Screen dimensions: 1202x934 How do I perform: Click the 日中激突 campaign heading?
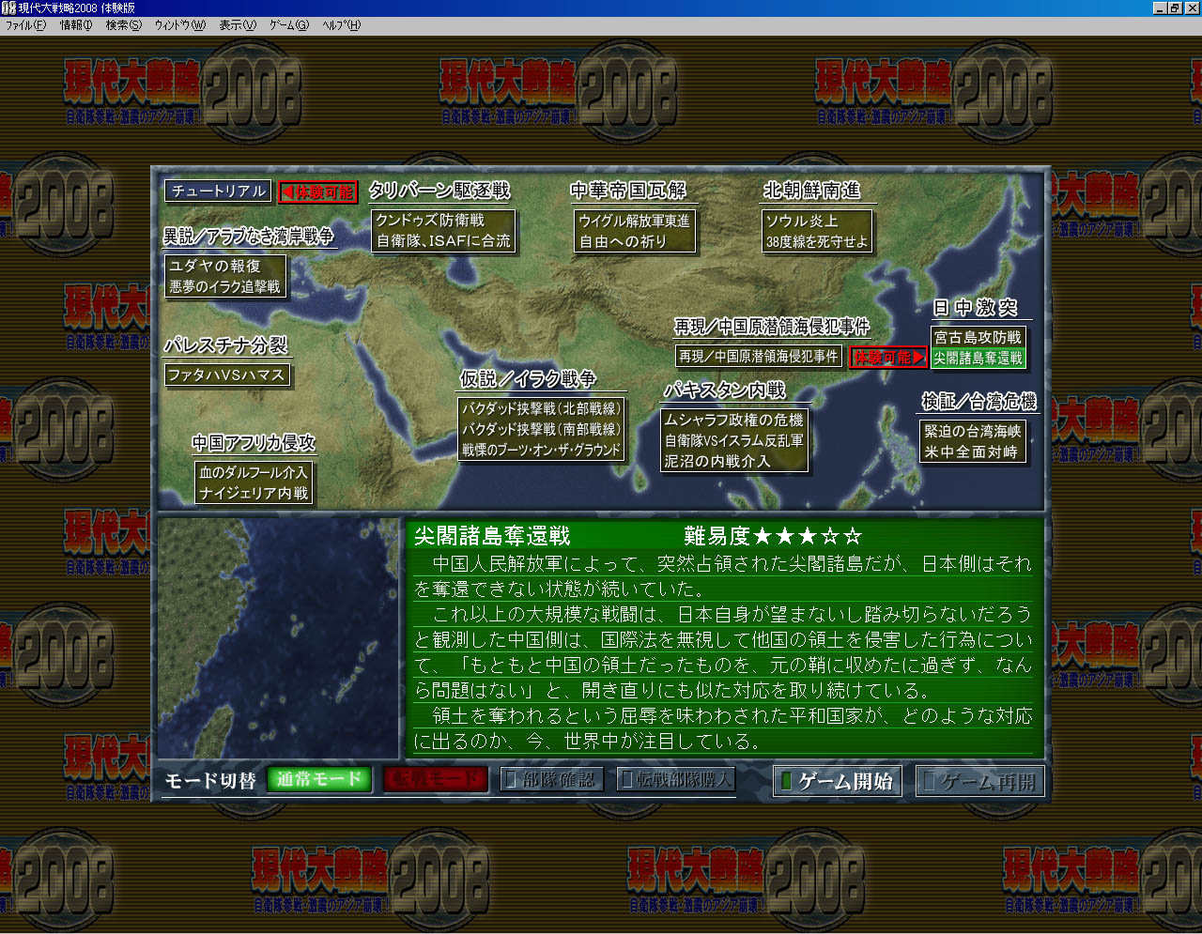[975, 308]
